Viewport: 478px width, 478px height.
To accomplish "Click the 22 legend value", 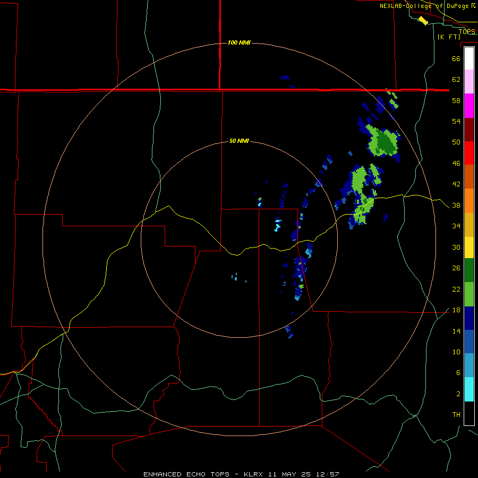I will tap(456, 289).
